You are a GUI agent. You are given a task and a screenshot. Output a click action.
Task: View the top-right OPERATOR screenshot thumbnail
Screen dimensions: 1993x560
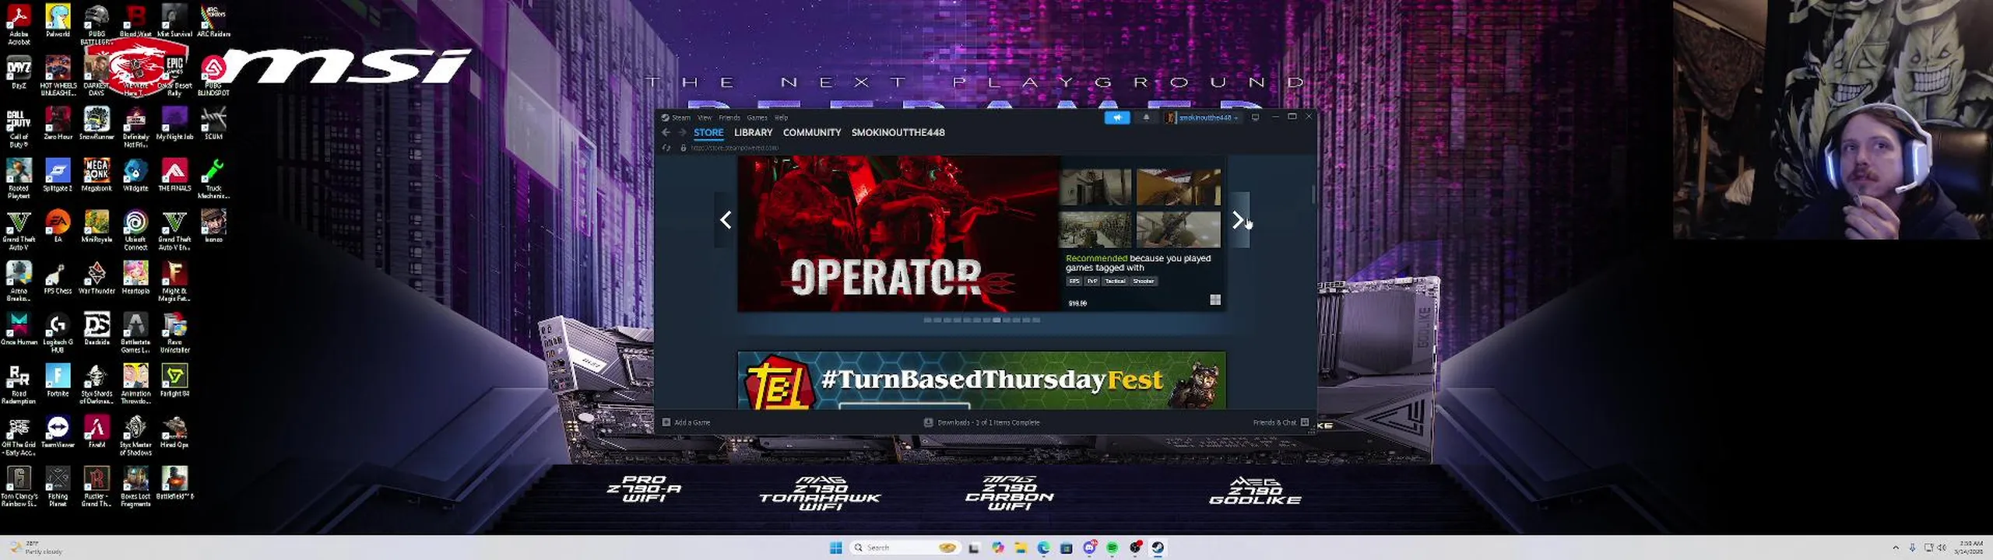1179,187
